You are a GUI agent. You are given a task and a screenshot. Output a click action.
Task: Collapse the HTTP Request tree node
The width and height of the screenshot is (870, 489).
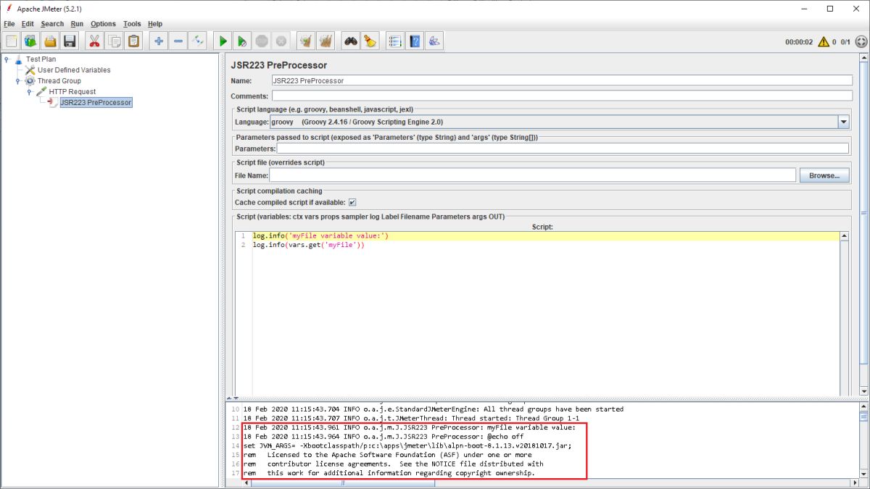[x=30, y=92]
